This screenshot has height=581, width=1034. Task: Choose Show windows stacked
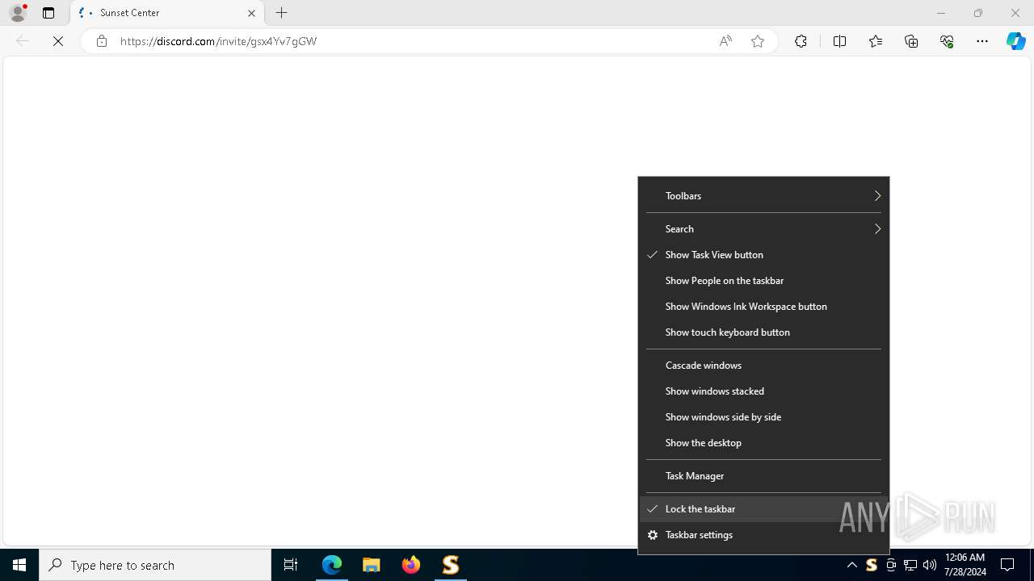(763, 391)
